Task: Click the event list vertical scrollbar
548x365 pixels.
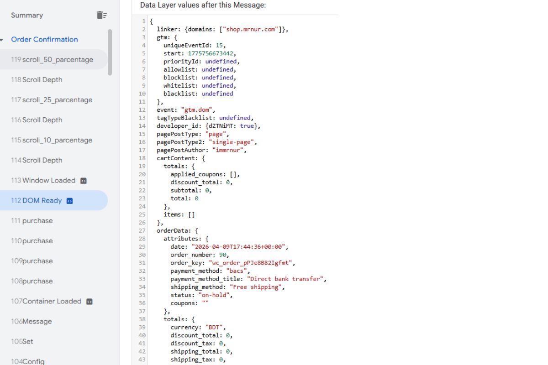Action: pyautogui.click(x=110, y=52)
